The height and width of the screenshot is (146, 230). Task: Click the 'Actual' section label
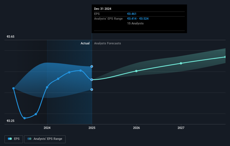click(85, 43)
